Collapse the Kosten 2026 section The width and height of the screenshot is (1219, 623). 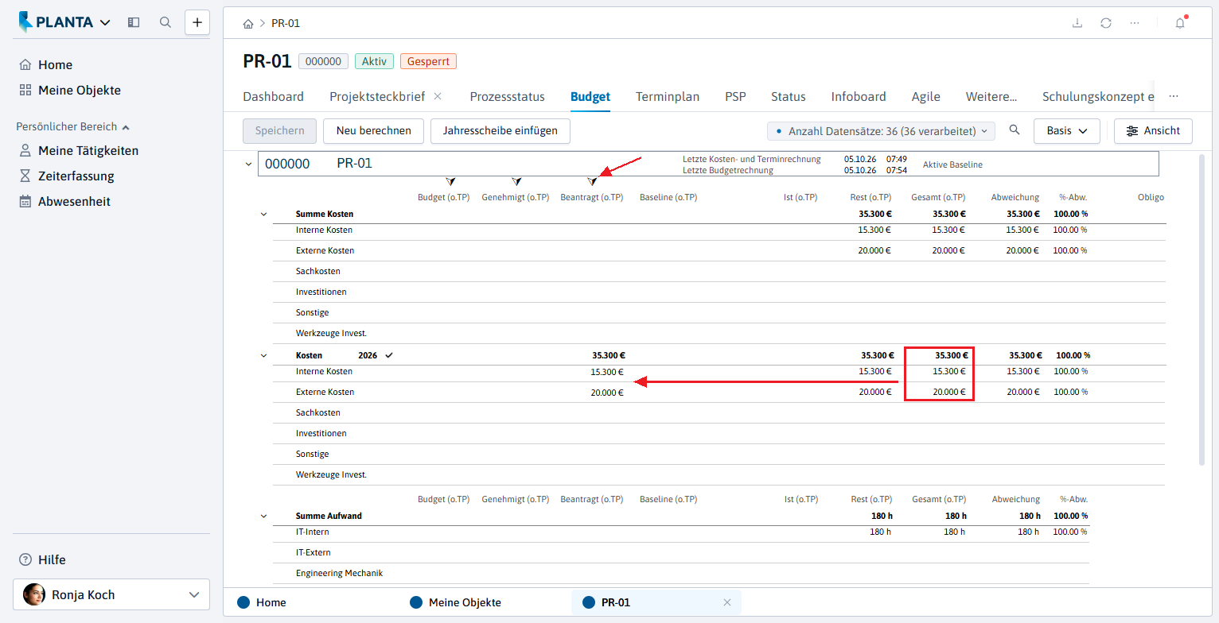click(x=263, y=355)
